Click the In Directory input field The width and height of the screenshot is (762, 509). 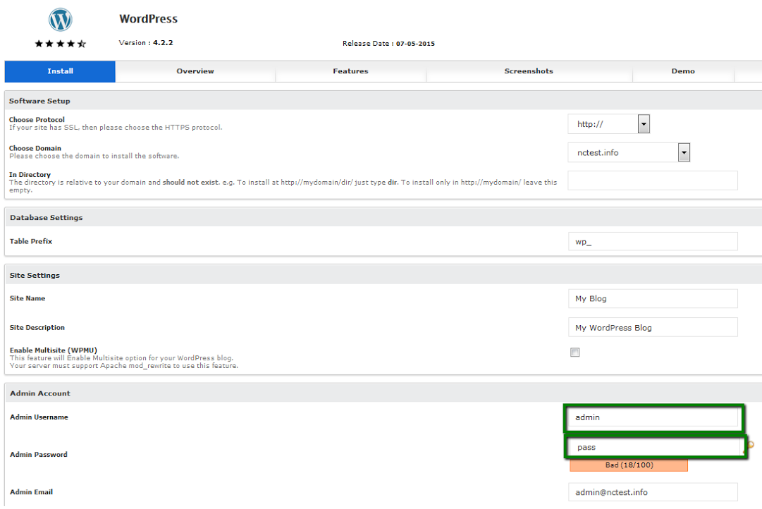[653, 180]
